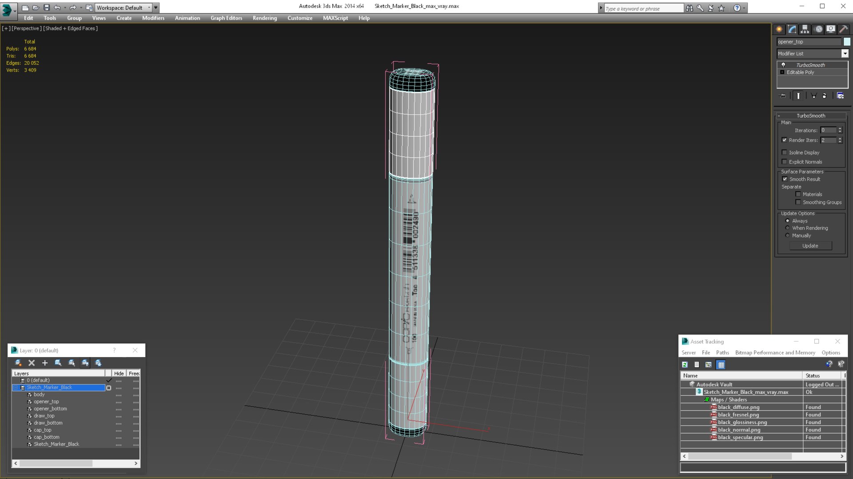Click the Open File folder icon
This screenshot has width=853, height=479.
click(x=36, y=8)
